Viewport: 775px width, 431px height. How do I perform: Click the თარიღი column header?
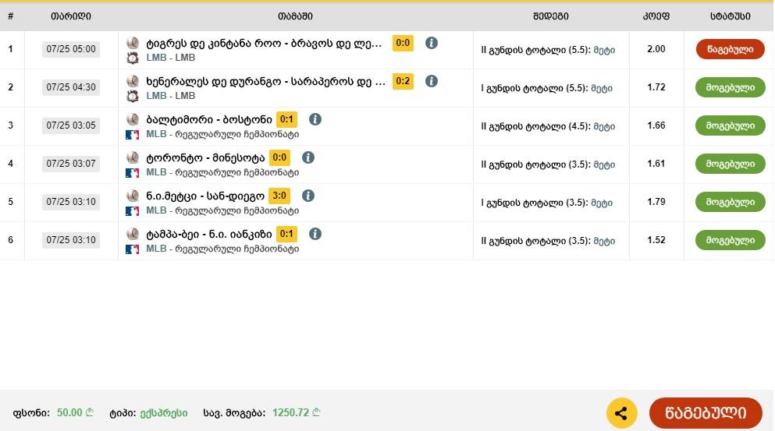click(x=71, y=16)
